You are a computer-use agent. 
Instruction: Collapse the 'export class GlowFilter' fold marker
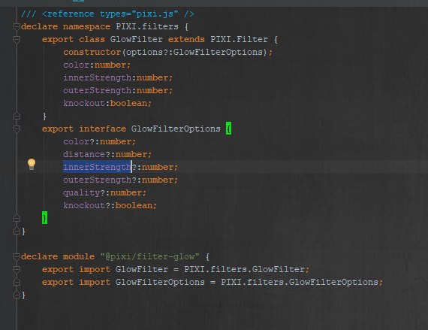pyautogui.click(x=17, y=39)
